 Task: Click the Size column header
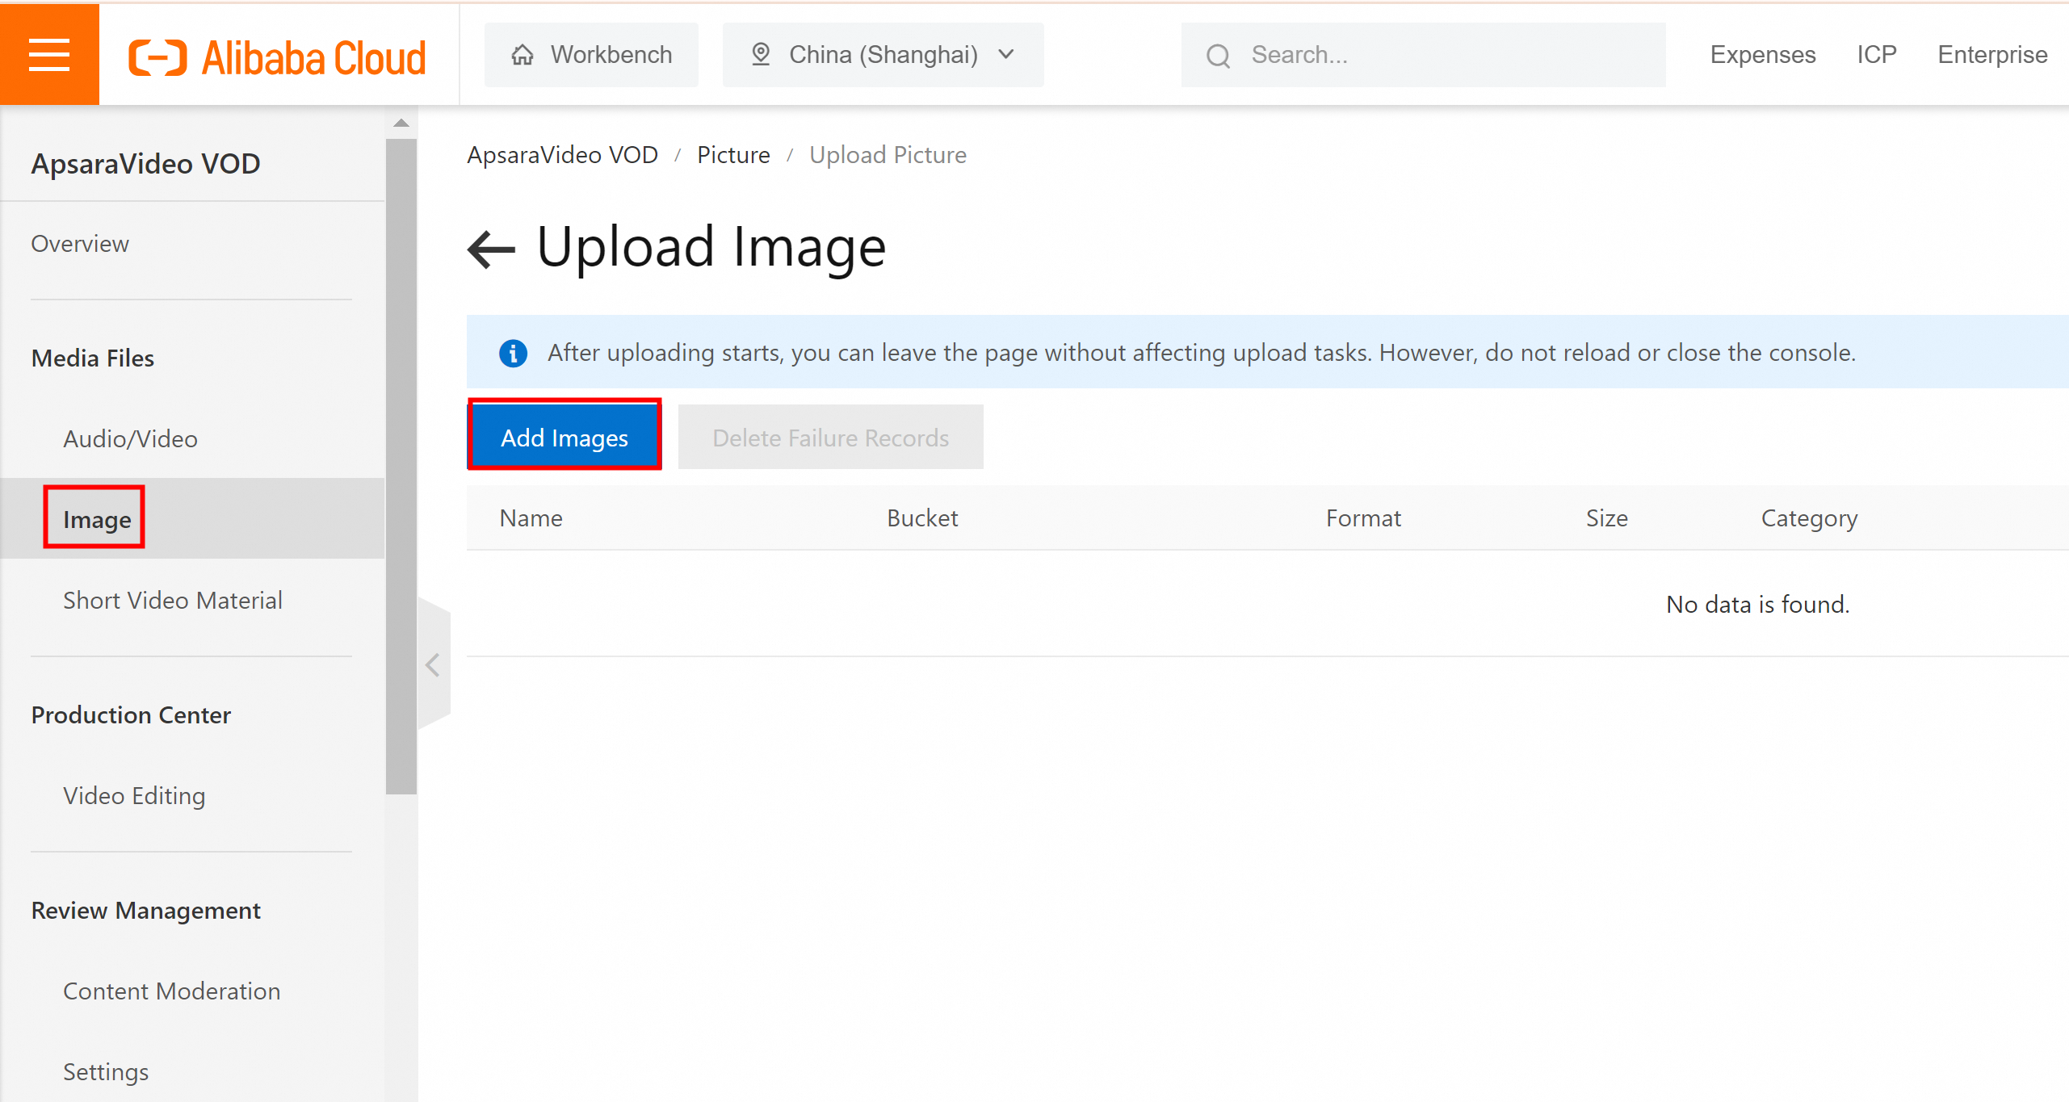[1606, 517]
